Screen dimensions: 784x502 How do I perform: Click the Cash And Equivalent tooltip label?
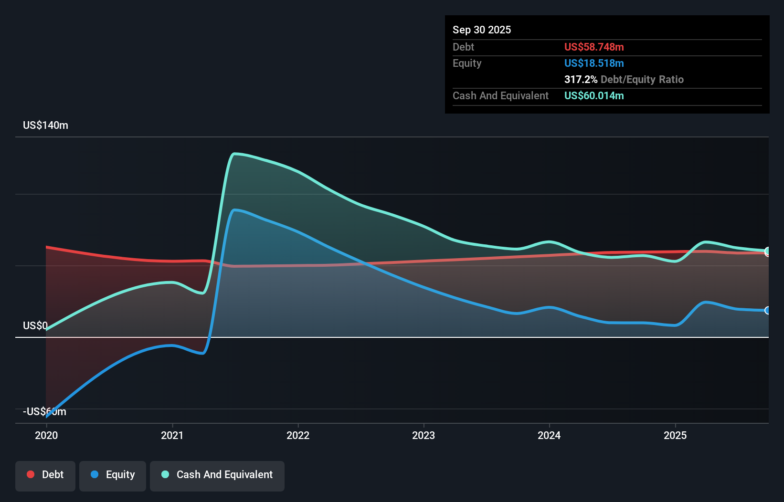pos(500,96)
